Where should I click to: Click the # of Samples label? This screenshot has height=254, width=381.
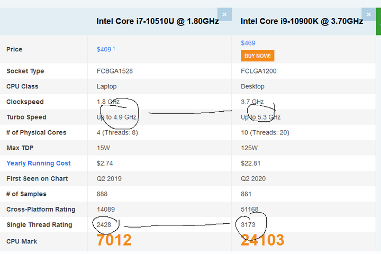(x=26, y=194)
